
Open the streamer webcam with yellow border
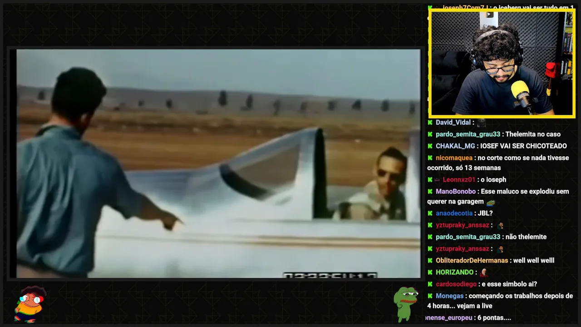502,63
